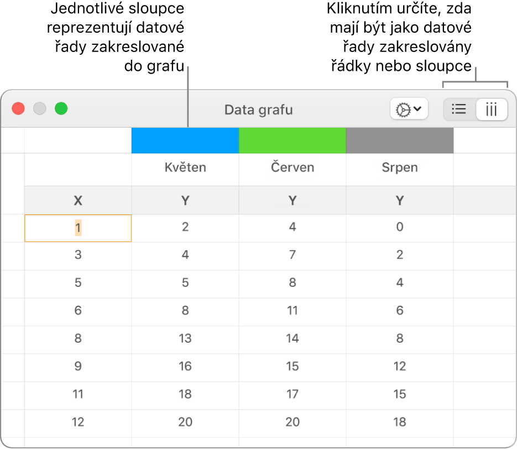Plot columns as data series button
The height and width of the screenshot is (449, 517).
[x=491, y=109]
